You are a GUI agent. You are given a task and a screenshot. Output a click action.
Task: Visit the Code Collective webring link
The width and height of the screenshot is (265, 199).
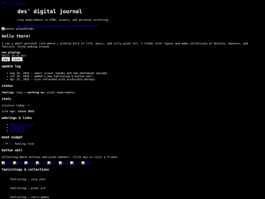(x=22, y=124)
